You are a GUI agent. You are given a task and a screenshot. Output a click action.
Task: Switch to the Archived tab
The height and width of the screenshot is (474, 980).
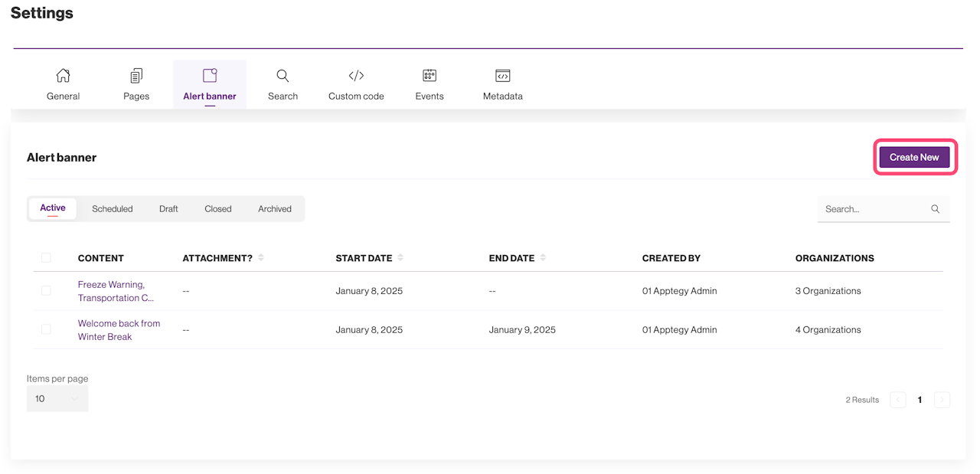pos(275,209)
